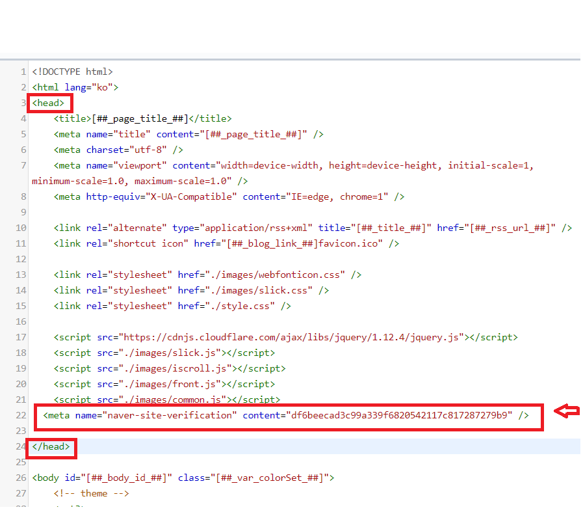Click the <!DOCTYPE html> line of code
This screenshot has width=583, height=516.
coord(72,72)
